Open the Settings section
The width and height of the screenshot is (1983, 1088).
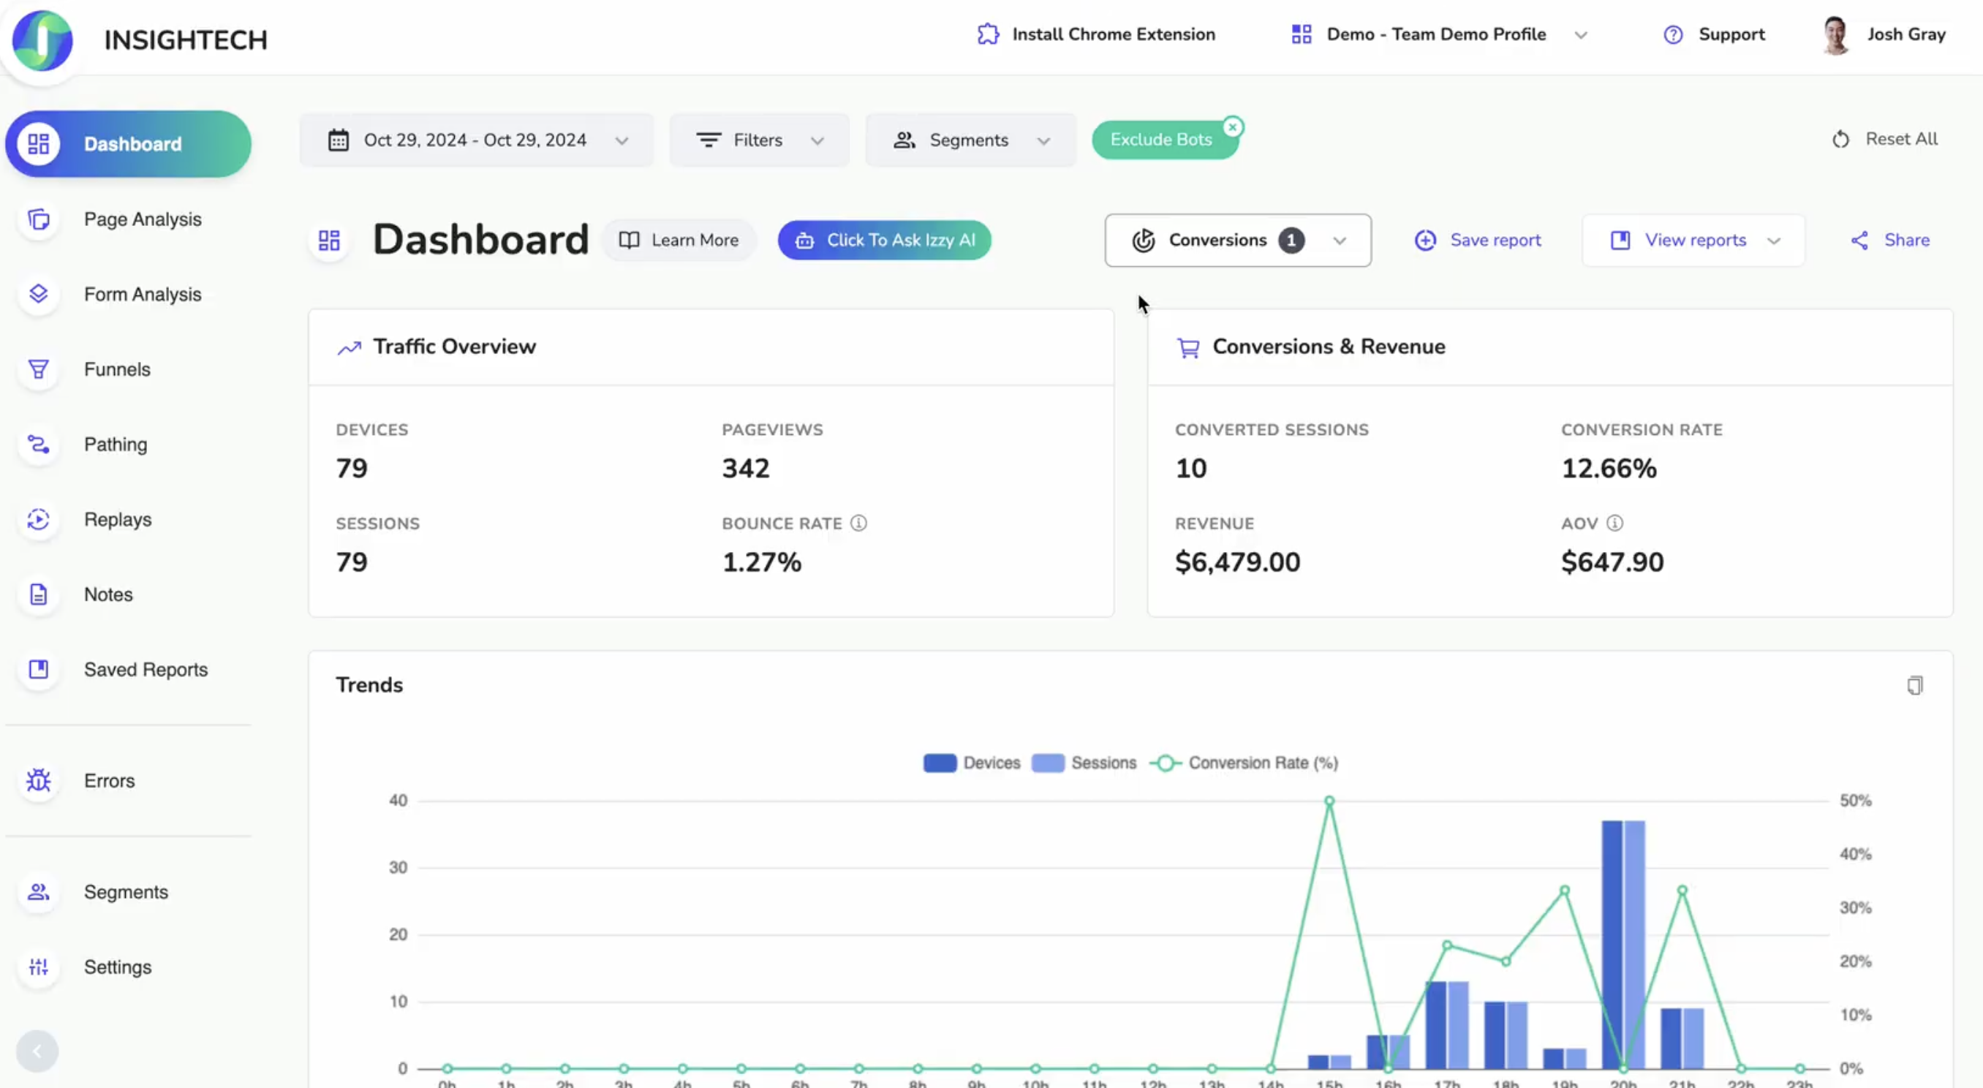[x=117, y=967]
